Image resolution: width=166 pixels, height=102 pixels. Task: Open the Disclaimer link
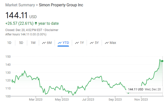click(51, 30)
